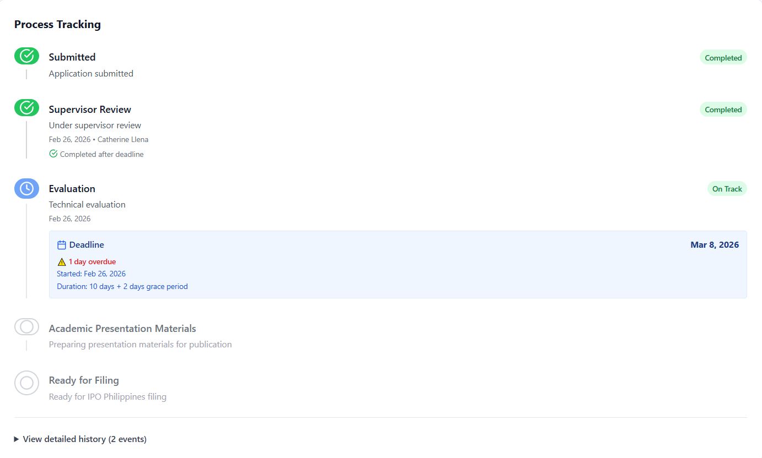This screenshot has height=458, width=762.
Task: Click the Evaluation step title
Action: point(72,189)
